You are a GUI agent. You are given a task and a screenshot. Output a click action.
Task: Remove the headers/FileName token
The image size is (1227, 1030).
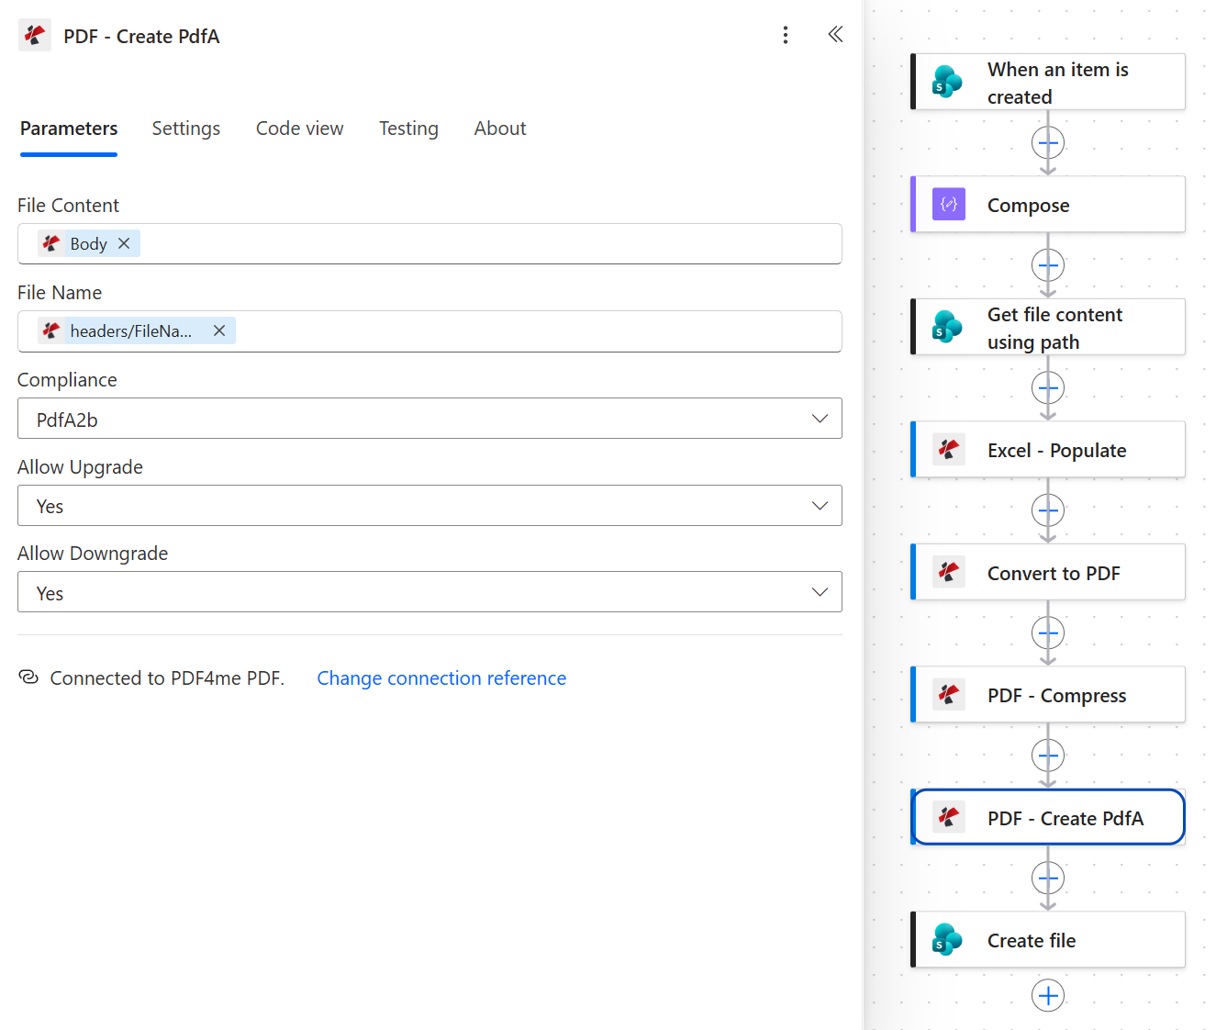point(219,330)
